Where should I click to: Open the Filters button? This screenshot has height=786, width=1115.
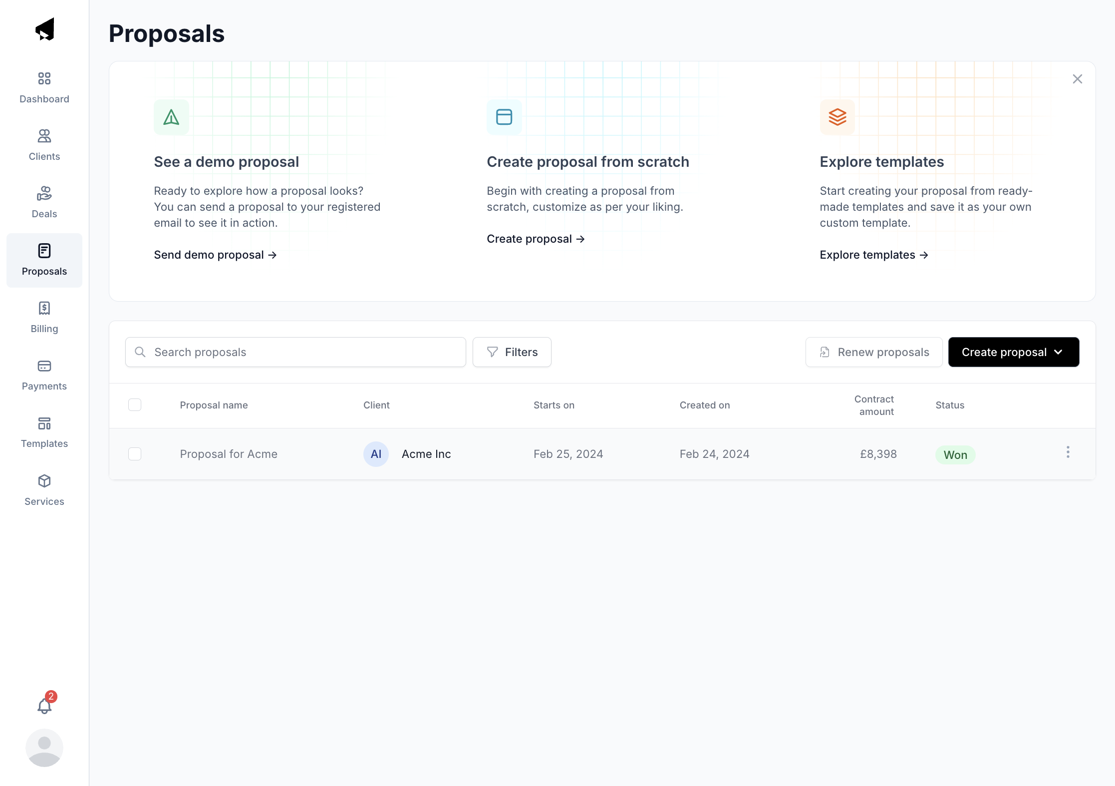(x=512, y=352)
